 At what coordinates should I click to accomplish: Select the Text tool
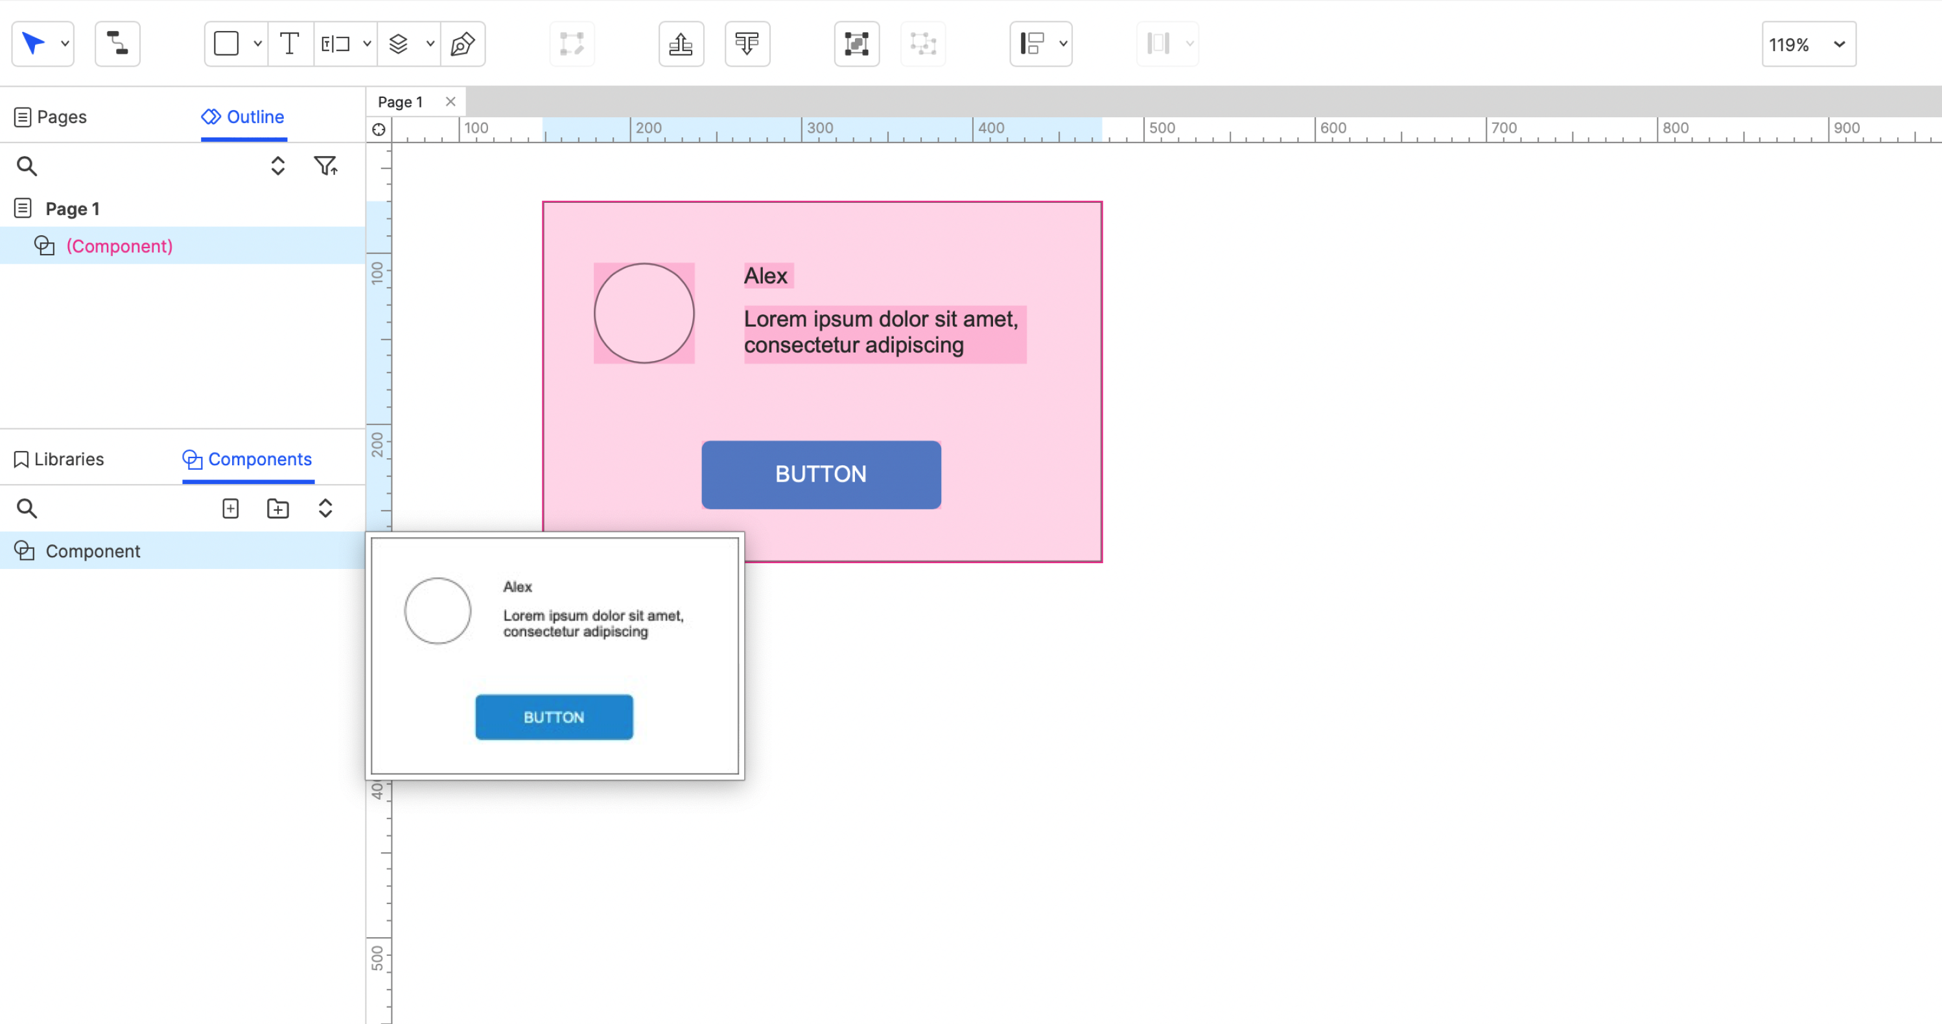[x=290, y=43]
